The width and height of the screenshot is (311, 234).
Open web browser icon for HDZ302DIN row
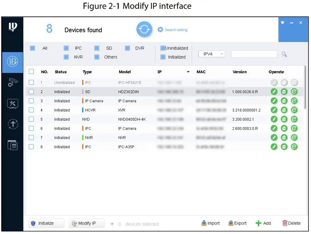(x=294, y=92)
